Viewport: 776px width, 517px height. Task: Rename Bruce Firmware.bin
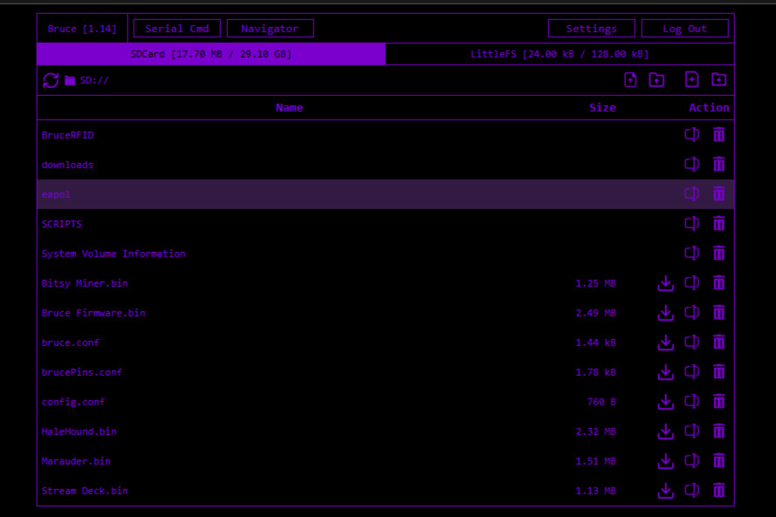coord(692,312)
